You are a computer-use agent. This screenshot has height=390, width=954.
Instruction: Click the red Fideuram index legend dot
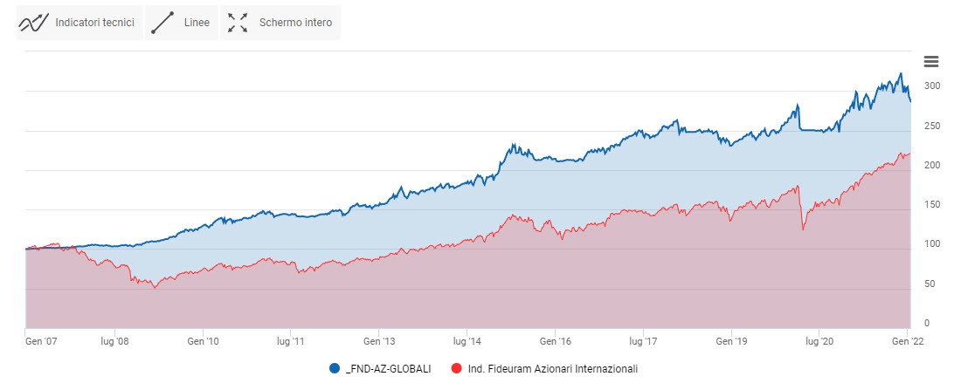point(457,369)
